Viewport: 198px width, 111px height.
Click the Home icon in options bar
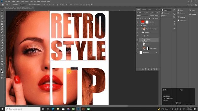tap(3, 5)
